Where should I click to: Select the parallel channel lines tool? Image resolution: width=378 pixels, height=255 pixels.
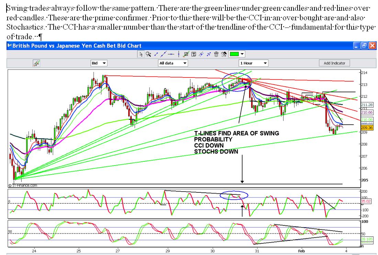[x=201, y=54]
